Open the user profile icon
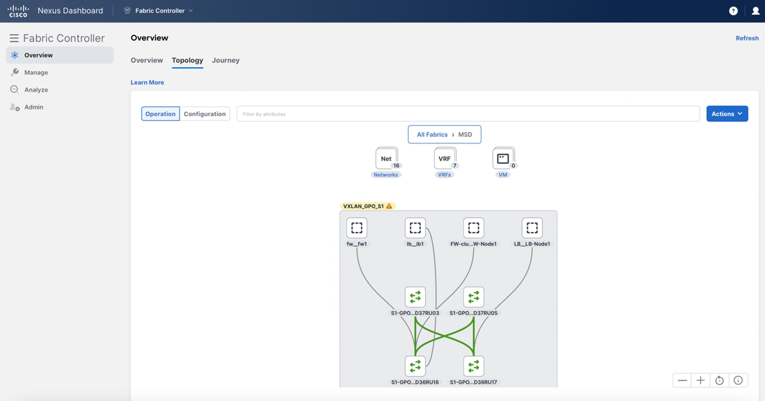 pyautogui.click(x=755, y=11)
